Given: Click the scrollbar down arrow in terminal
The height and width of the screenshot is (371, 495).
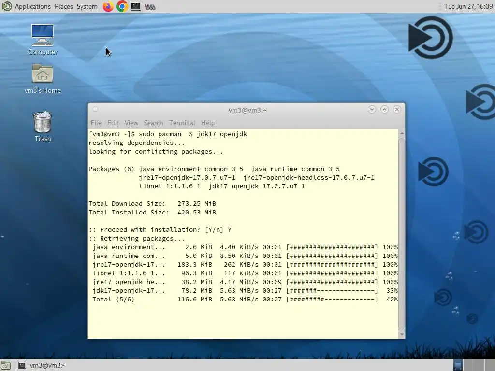Looking at the screenshot, I should pyautogui.click(x=402, y=334).
